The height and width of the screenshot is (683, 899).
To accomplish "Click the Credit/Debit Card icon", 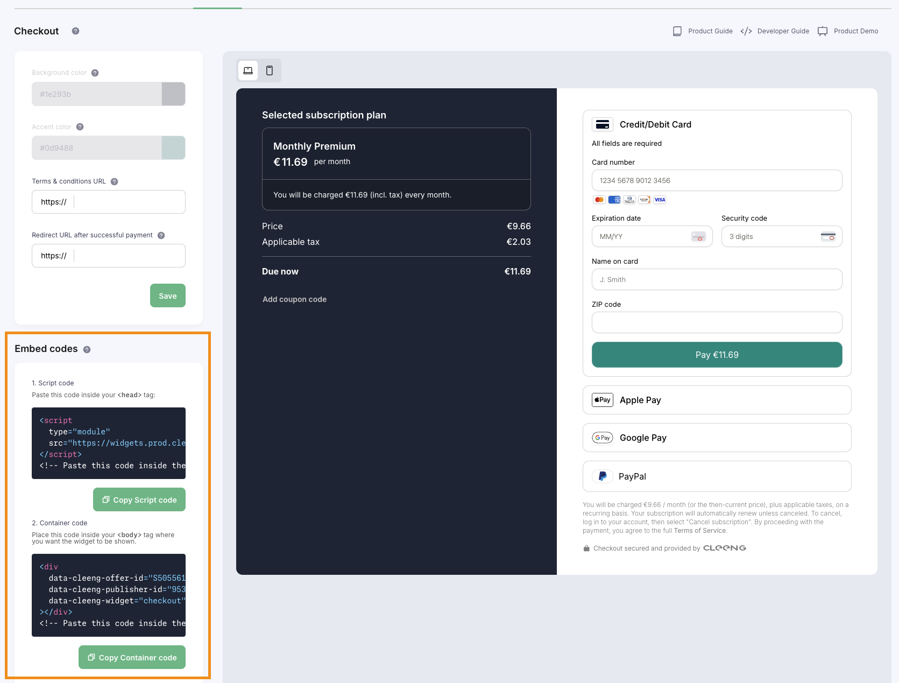I will point(603,124).
